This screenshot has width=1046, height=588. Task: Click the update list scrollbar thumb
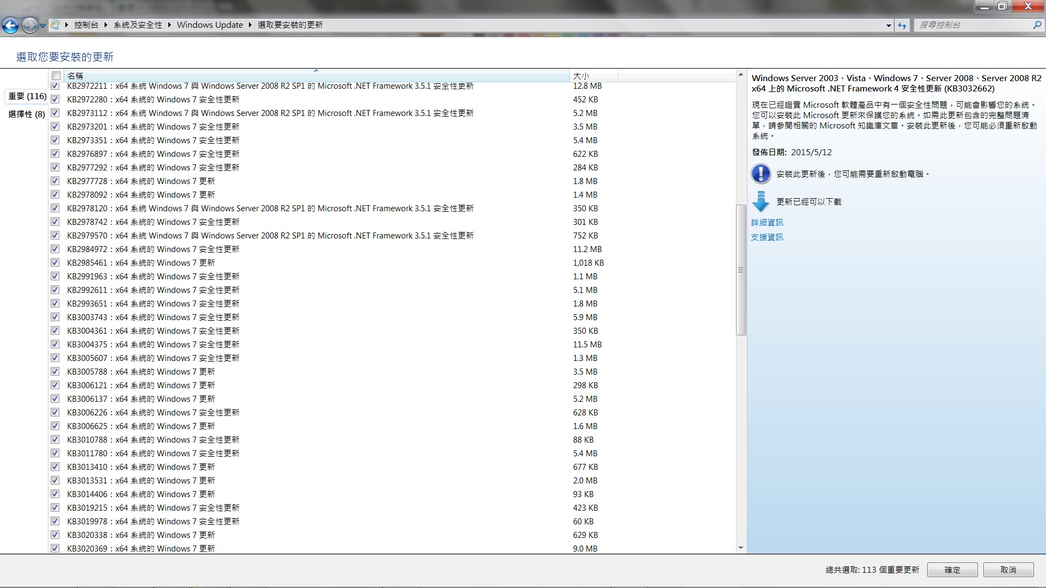(x=741, y=270)
